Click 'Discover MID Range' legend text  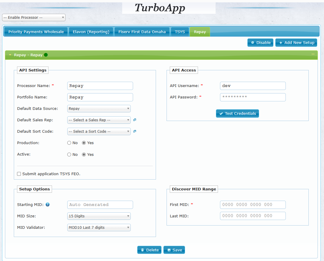click(x=194, y=189)
